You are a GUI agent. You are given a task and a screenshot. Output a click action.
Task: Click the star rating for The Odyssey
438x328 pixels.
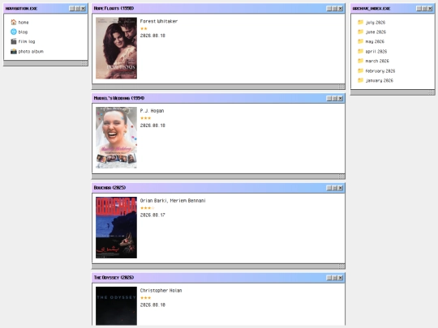[x=145, y=297]
